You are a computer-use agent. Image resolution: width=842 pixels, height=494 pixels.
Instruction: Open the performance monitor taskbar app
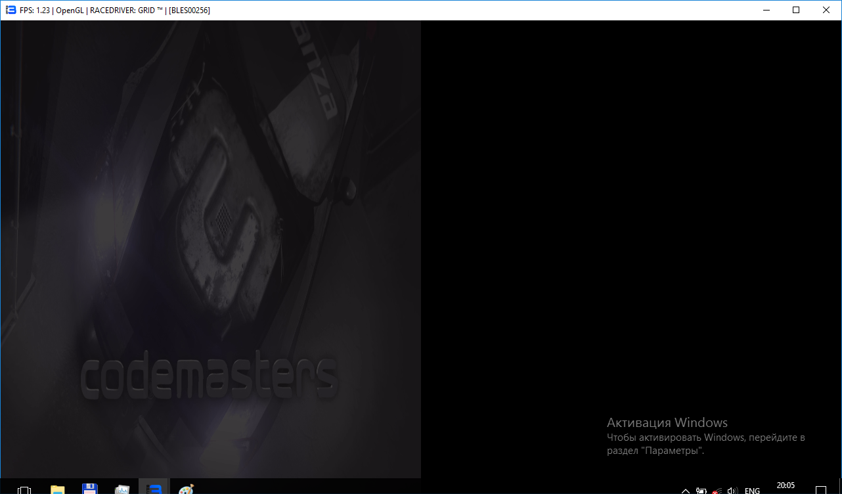[x=122, y=489]
